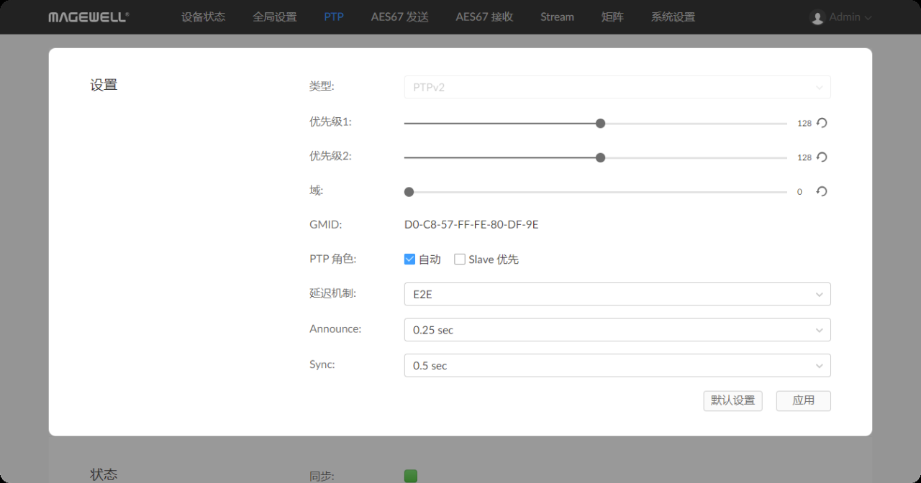Click the reset icon for 域
Image resolution: width=921 pixels, height=483 pixels.
pos(822,192)
